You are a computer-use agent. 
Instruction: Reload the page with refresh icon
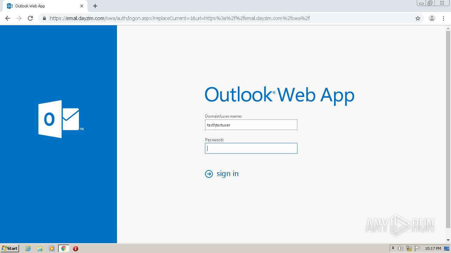click(30, 18)
